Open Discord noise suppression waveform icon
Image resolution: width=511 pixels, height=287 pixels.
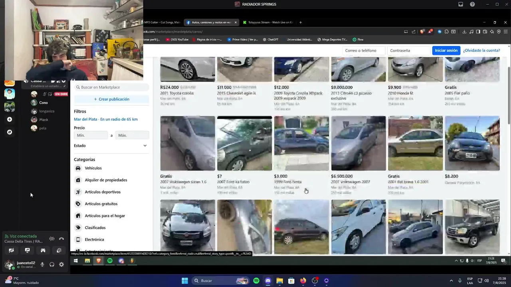tap(52, 239)
